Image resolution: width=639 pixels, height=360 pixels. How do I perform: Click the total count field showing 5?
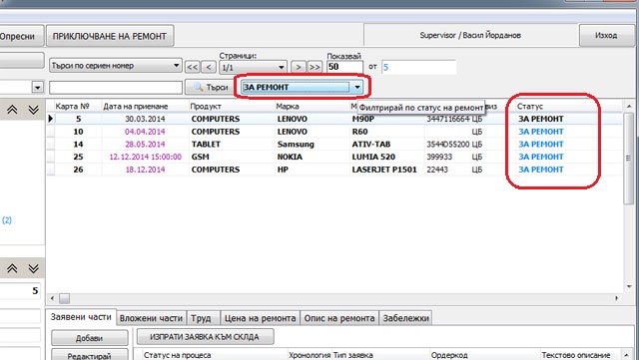[x=418, y=67]
